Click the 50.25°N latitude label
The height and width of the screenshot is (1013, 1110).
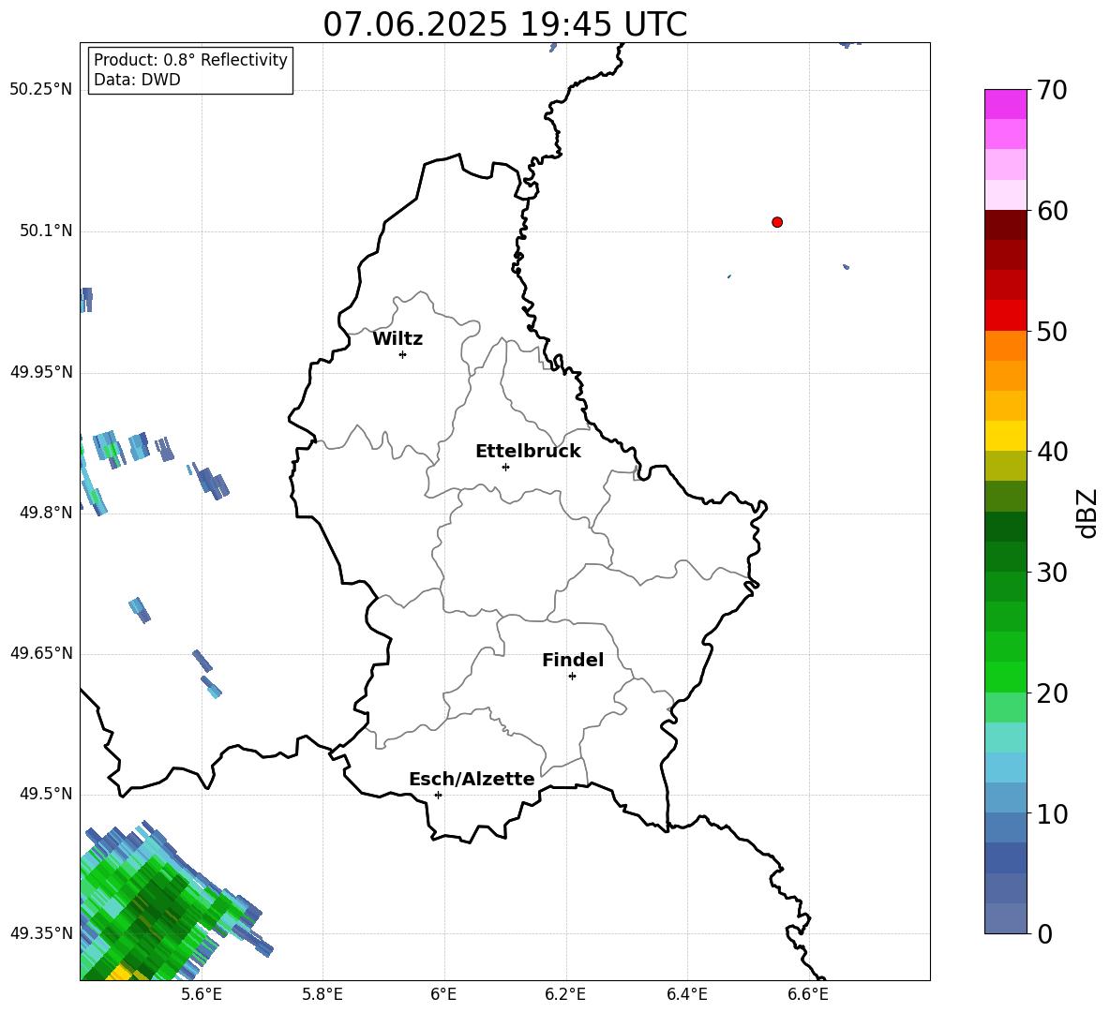[41, 90]
